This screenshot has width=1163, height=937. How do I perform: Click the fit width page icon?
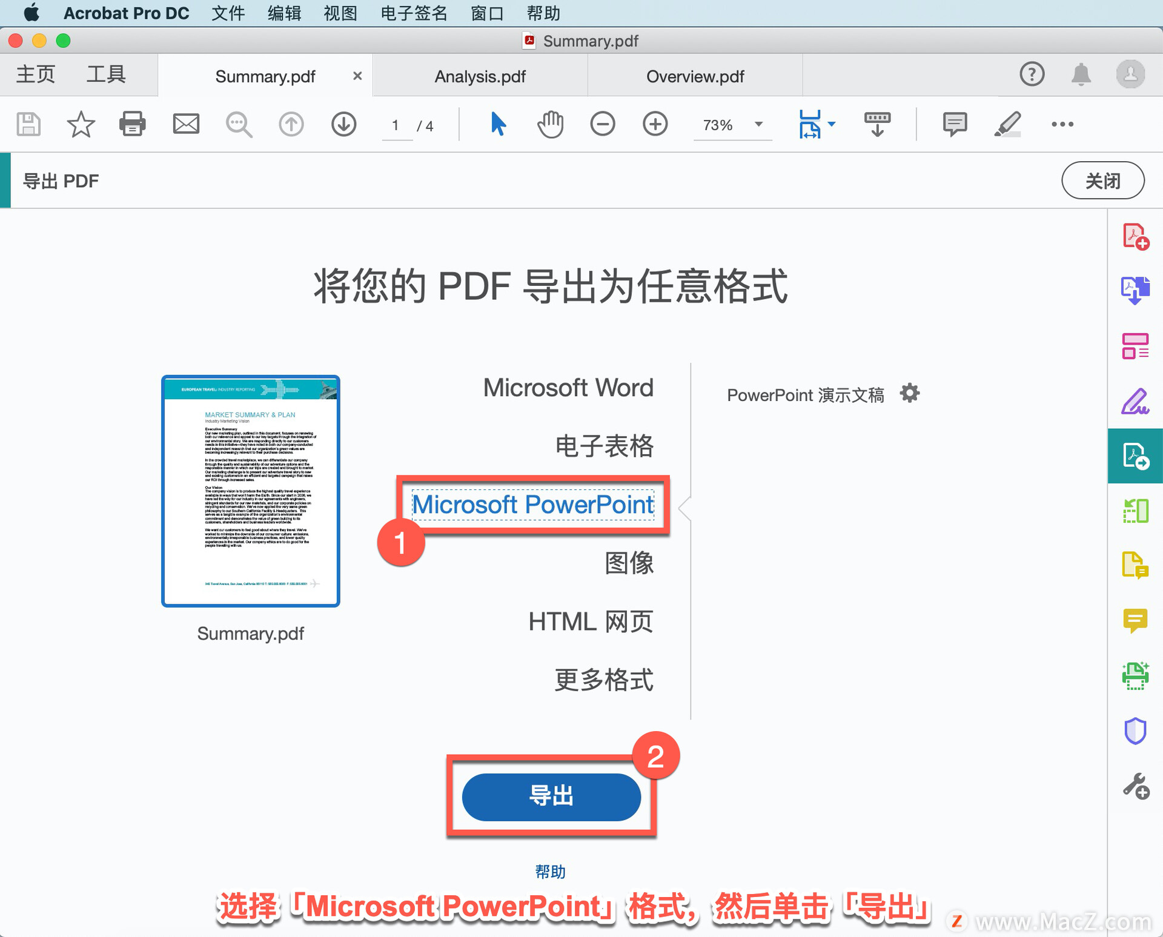click(810, 124)
